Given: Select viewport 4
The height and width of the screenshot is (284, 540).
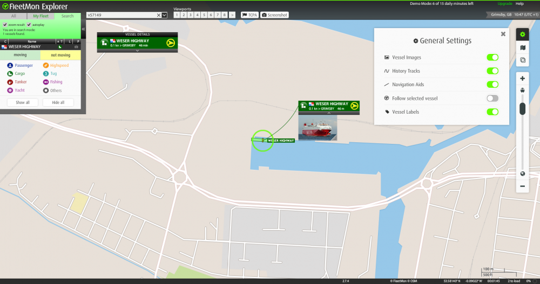Looking at the screenshot, I should point(197,15).
